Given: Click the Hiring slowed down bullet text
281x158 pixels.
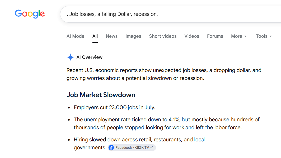Looking at the screenshot, I should tap(139, 143).
